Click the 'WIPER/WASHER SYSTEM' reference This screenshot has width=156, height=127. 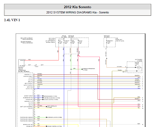[x=50, y=96]
